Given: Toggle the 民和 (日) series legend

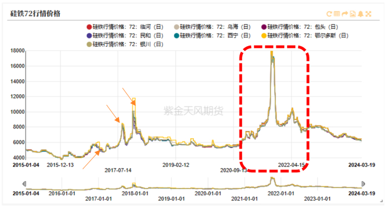Looking at the screenshot, I should [125, 35].
